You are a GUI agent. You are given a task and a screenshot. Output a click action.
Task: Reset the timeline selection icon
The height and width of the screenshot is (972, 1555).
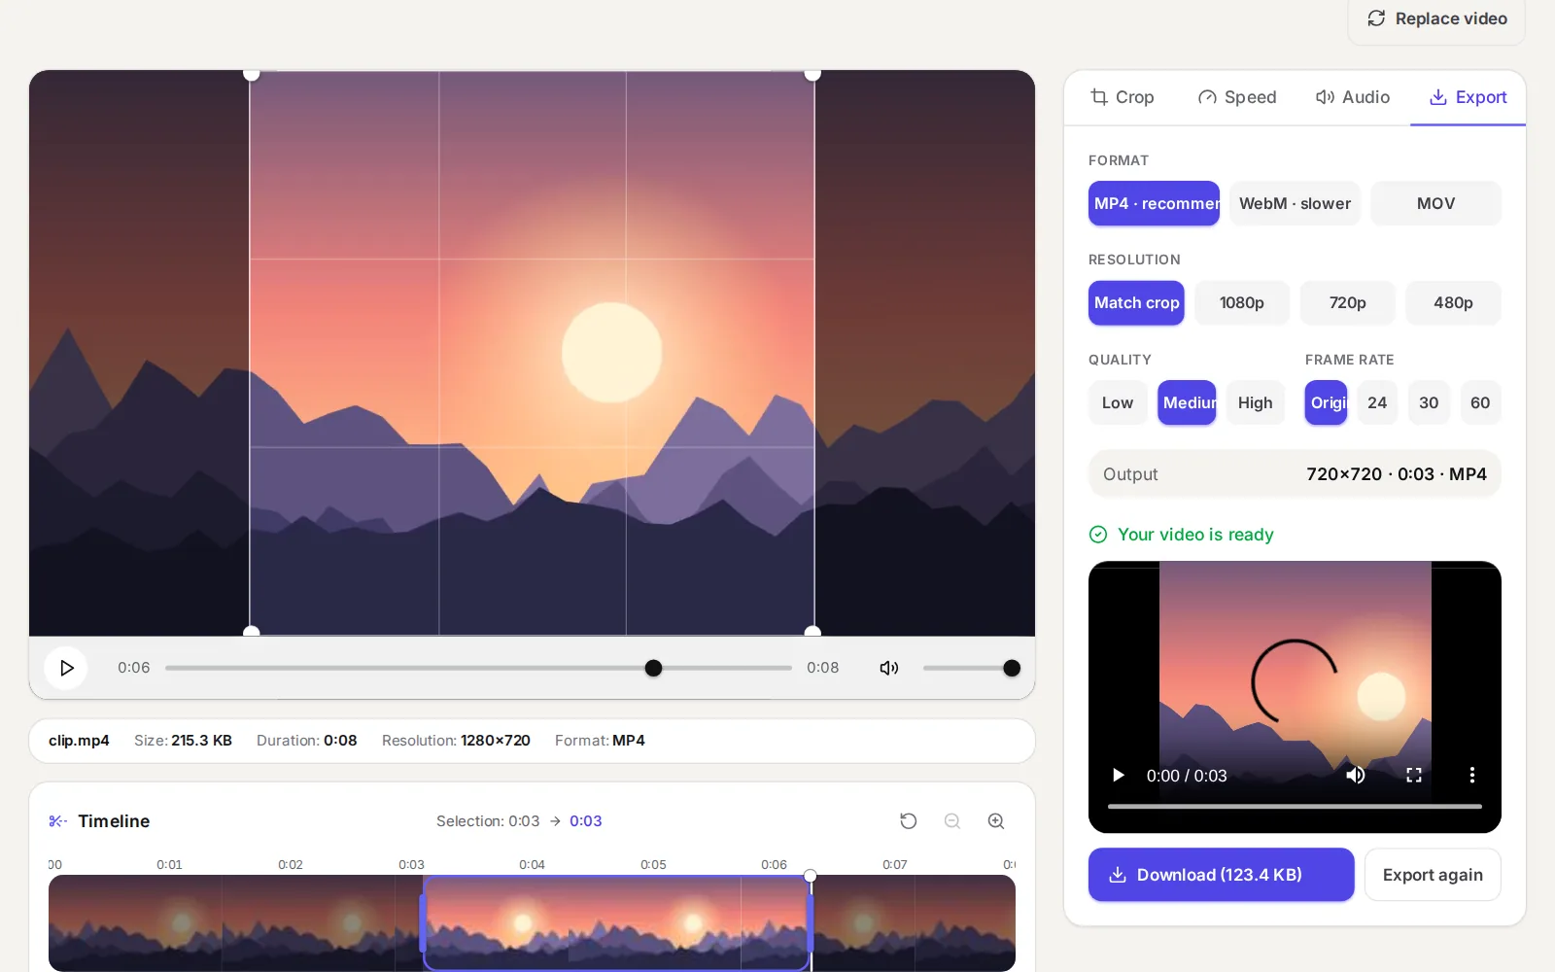click(909, 821)
